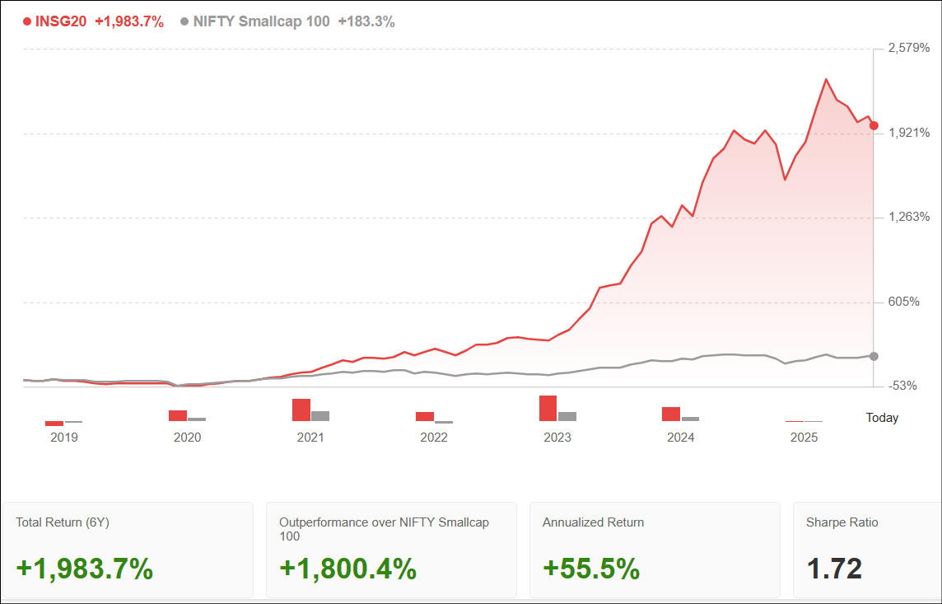Image resolution: width=942 pixels, height=604 pixels.
Task: Click the Sharpe Ratio 1.72 card
Action: (866, 550)
